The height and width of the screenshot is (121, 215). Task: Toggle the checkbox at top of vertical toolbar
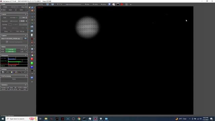point(30,7)
